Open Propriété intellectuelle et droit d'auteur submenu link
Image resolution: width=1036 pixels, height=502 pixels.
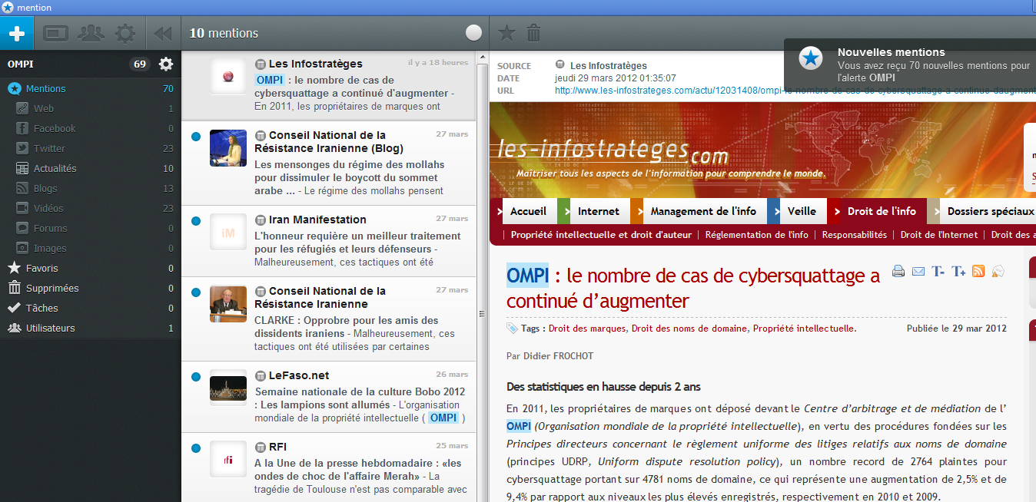(x=601, y=235)
